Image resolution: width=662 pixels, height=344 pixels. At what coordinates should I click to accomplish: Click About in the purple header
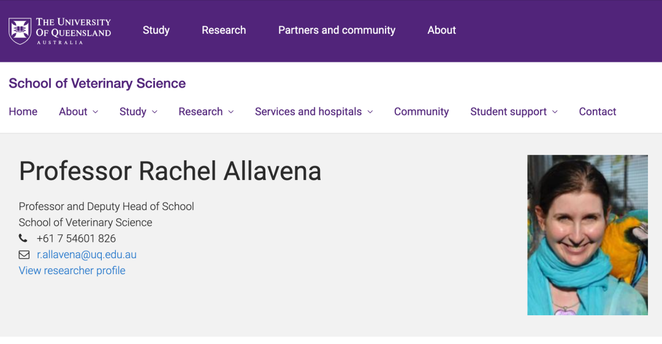click(441, 31)
